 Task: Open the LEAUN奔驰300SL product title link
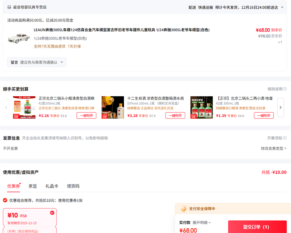tap(121, 30)
